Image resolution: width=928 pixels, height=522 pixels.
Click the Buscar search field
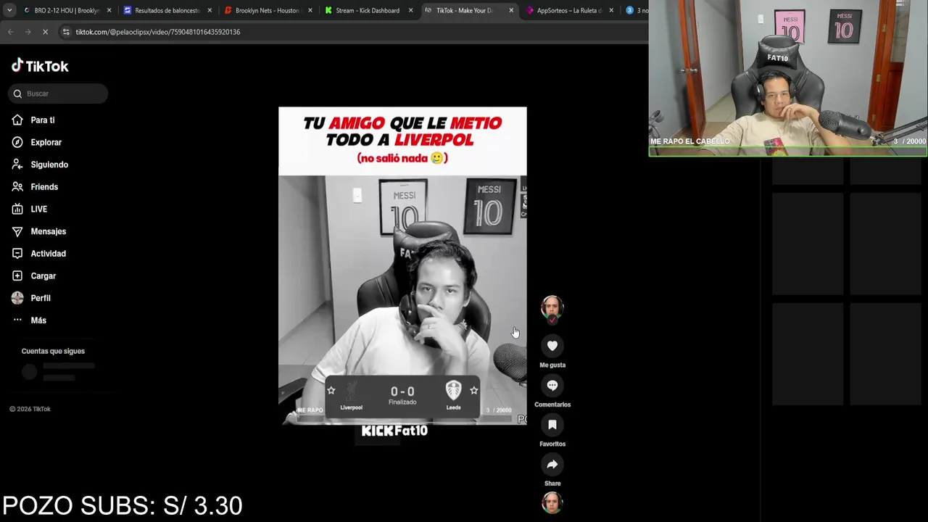58,94
